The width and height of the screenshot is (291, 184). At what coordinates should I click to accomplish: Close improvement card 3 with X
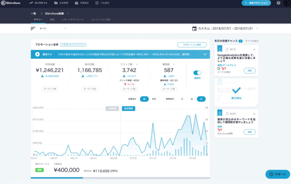click(254, 114)
